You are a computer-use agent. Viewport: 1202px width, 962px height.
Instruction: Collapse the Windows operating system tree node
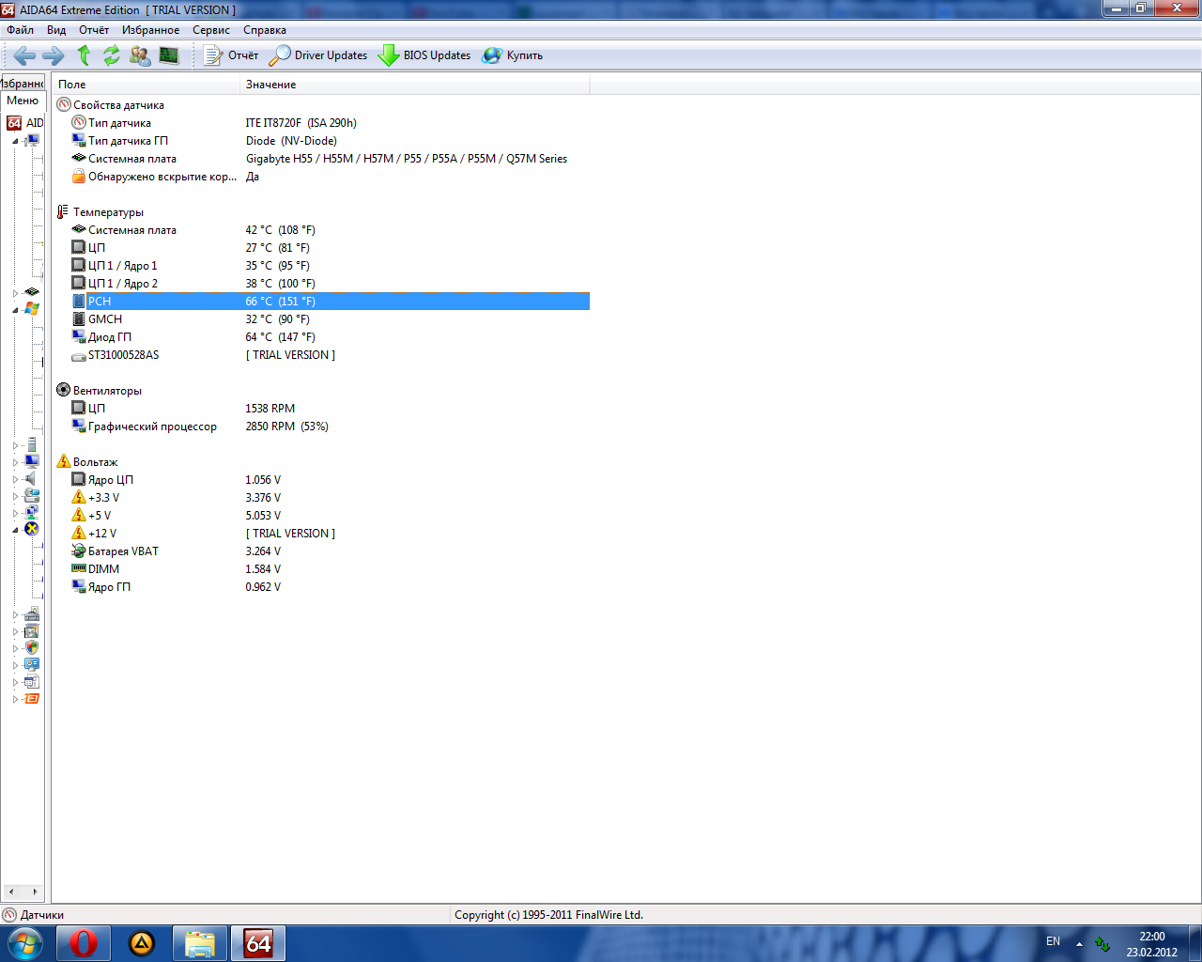pos(15,309)
